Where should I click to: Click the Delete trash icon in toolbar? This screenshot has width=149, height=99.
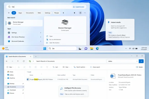47,67
